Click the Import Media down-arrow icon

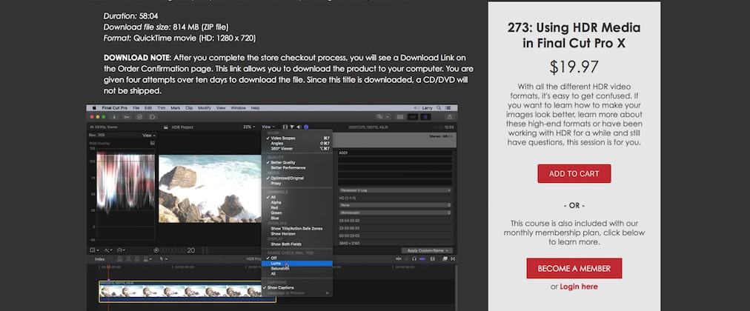click(x=114, y=116)
